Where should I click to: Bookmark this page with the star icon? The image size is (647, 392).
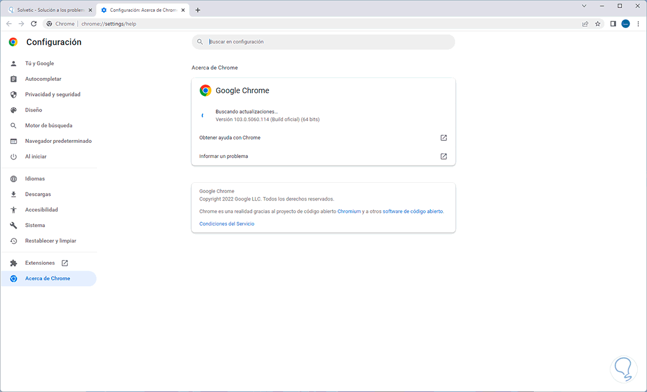(x=598, y=24)
